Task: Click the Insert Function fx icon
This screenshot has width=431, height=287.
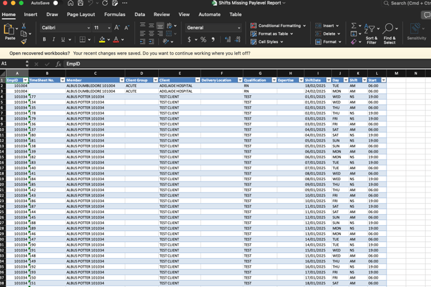Action: [x=58, y=64]
